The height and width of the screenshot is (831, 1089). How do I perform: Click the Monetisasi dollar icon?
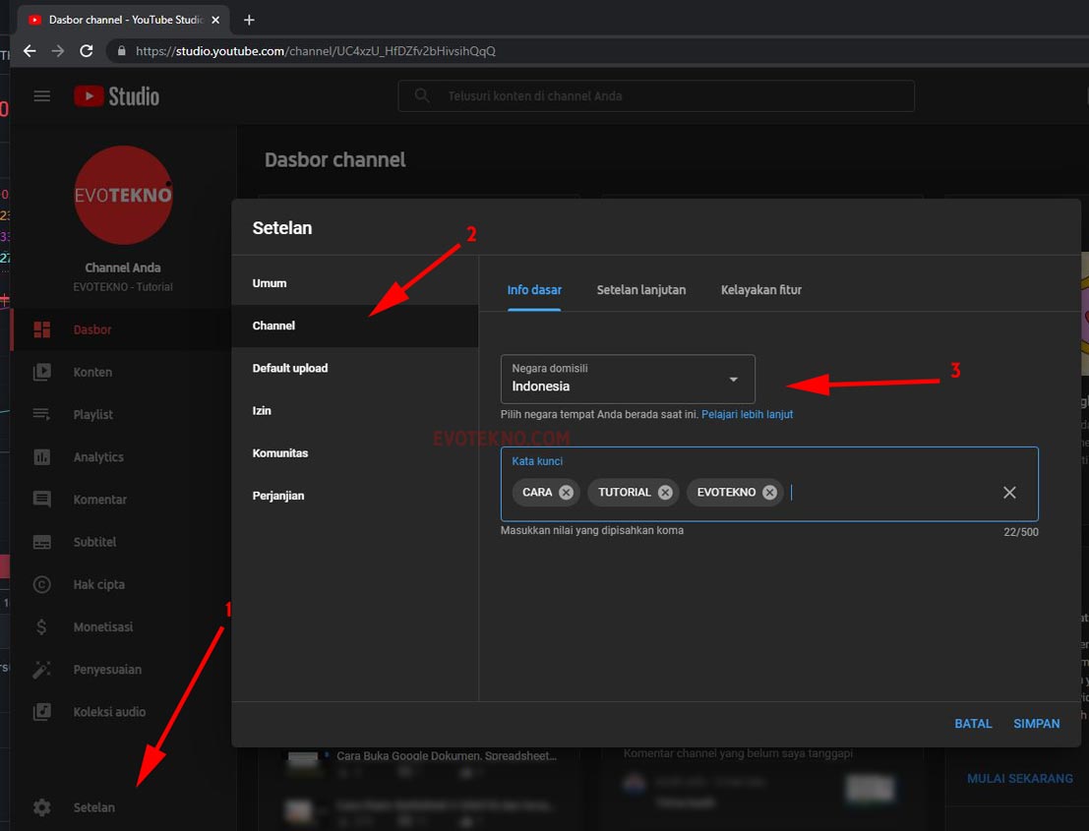42,627
